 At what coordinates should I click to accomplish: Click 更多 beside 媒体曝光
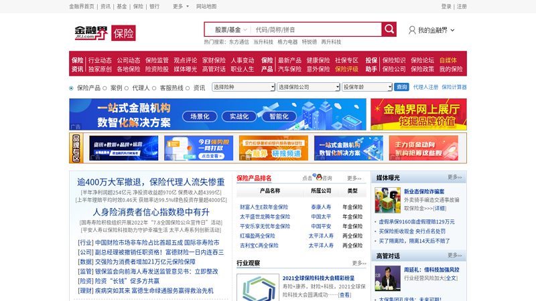click(455, 177)
